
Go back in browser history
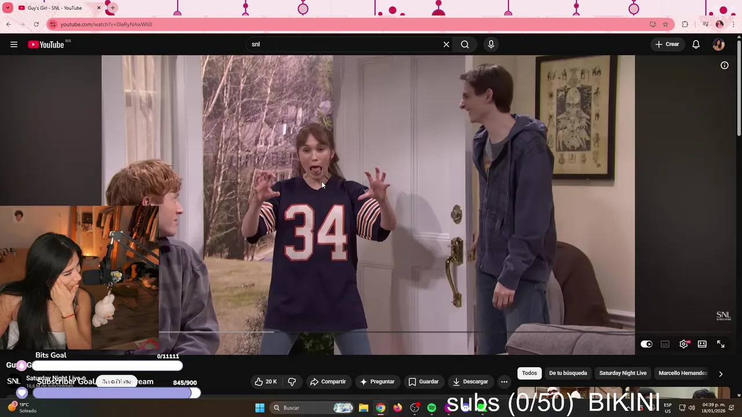tap(9, 24)
